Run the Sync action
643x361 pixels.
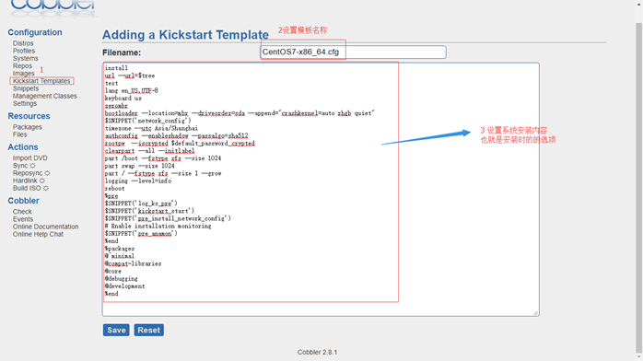coord(20,166)
